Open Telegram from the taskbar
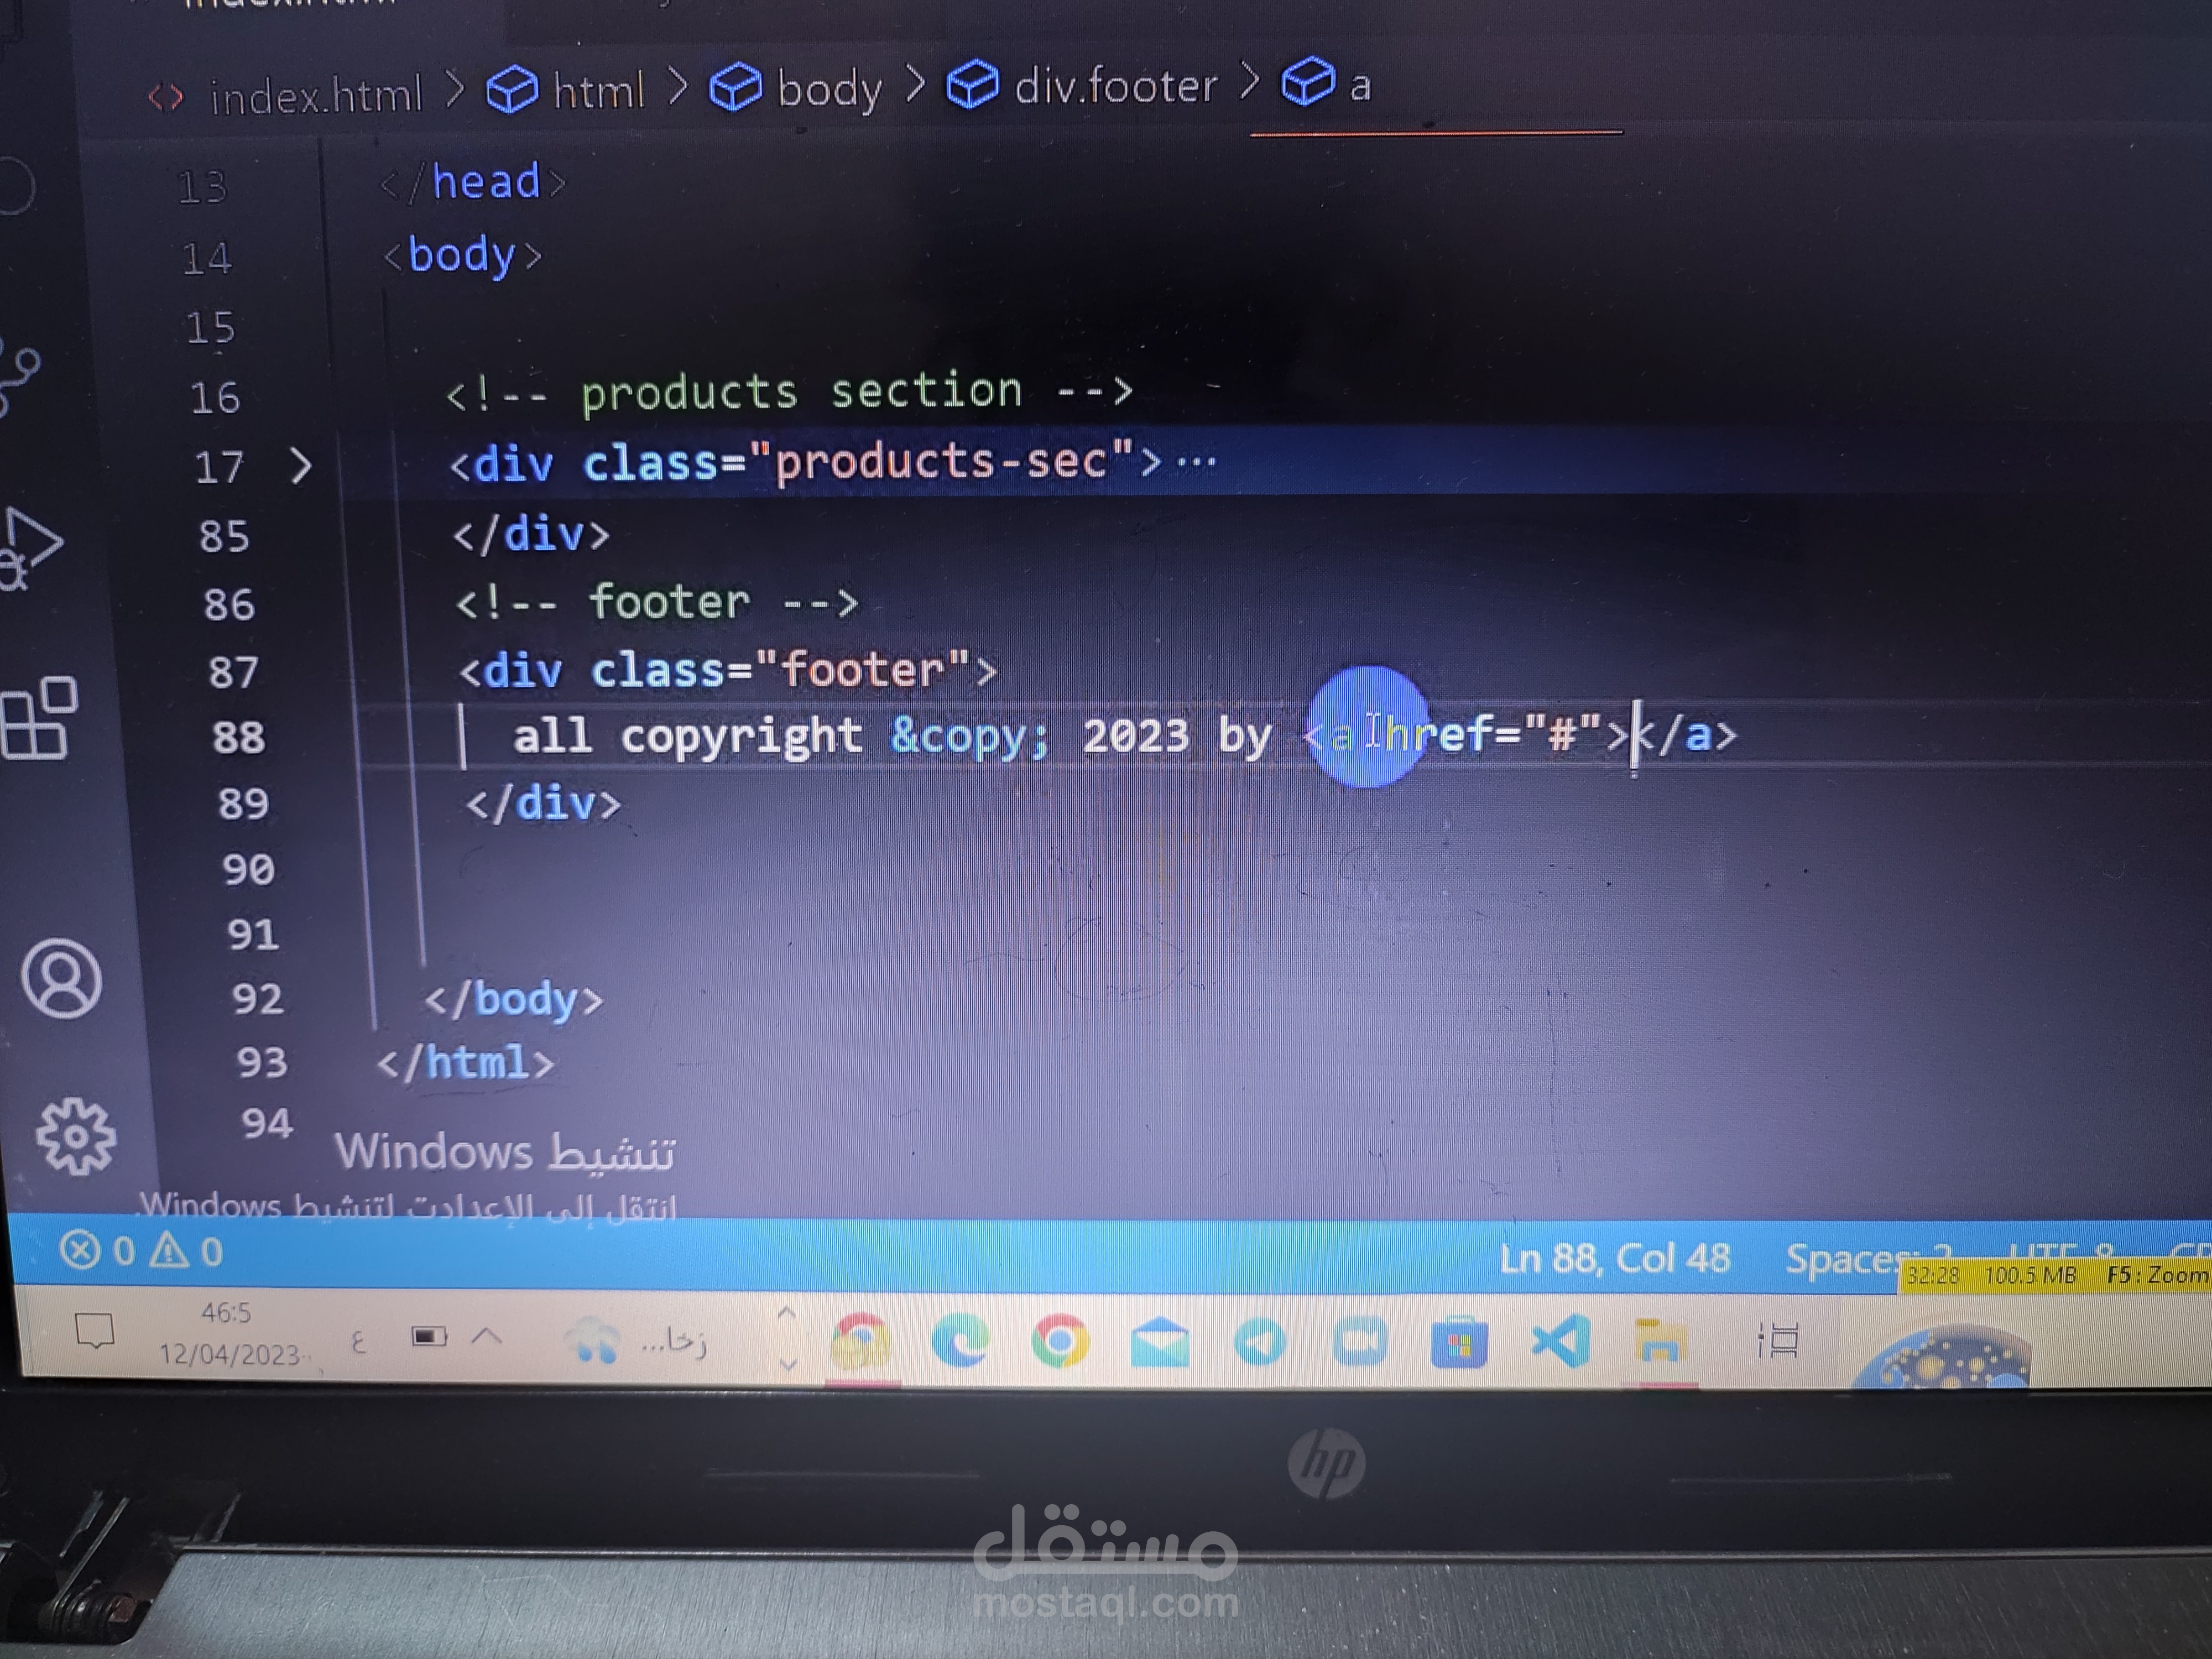 click(1260, 1342)
